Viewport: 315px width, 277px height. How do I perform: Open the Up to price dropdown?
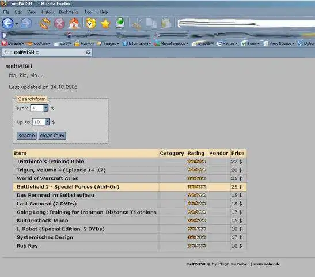pos(41,122)
